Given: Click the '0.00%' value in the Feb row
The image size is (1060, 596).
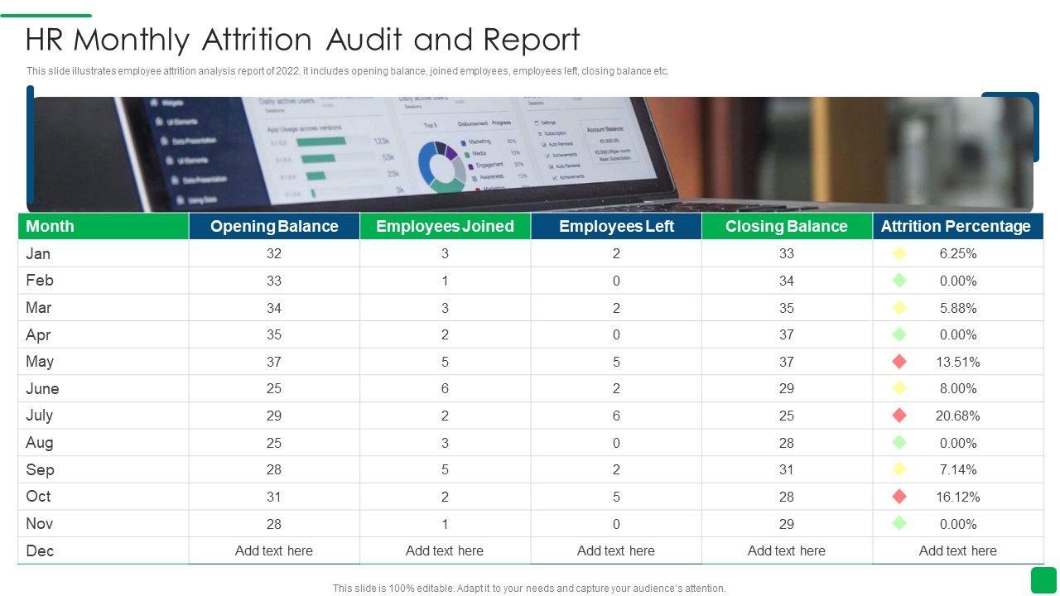Looking at the screenshot, I should click(x=958, y=281).
